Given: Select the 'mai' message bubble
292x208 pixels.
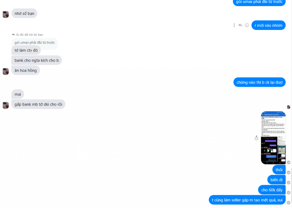Looking at the screenshot, I should 18,94.
